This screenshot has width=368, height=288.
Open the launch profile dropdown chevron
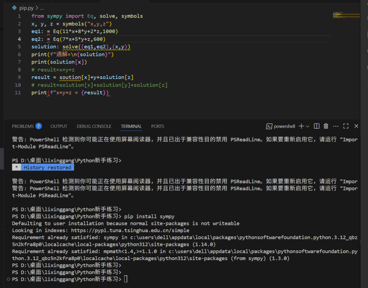pyautogui.click(x=308, y=126)
